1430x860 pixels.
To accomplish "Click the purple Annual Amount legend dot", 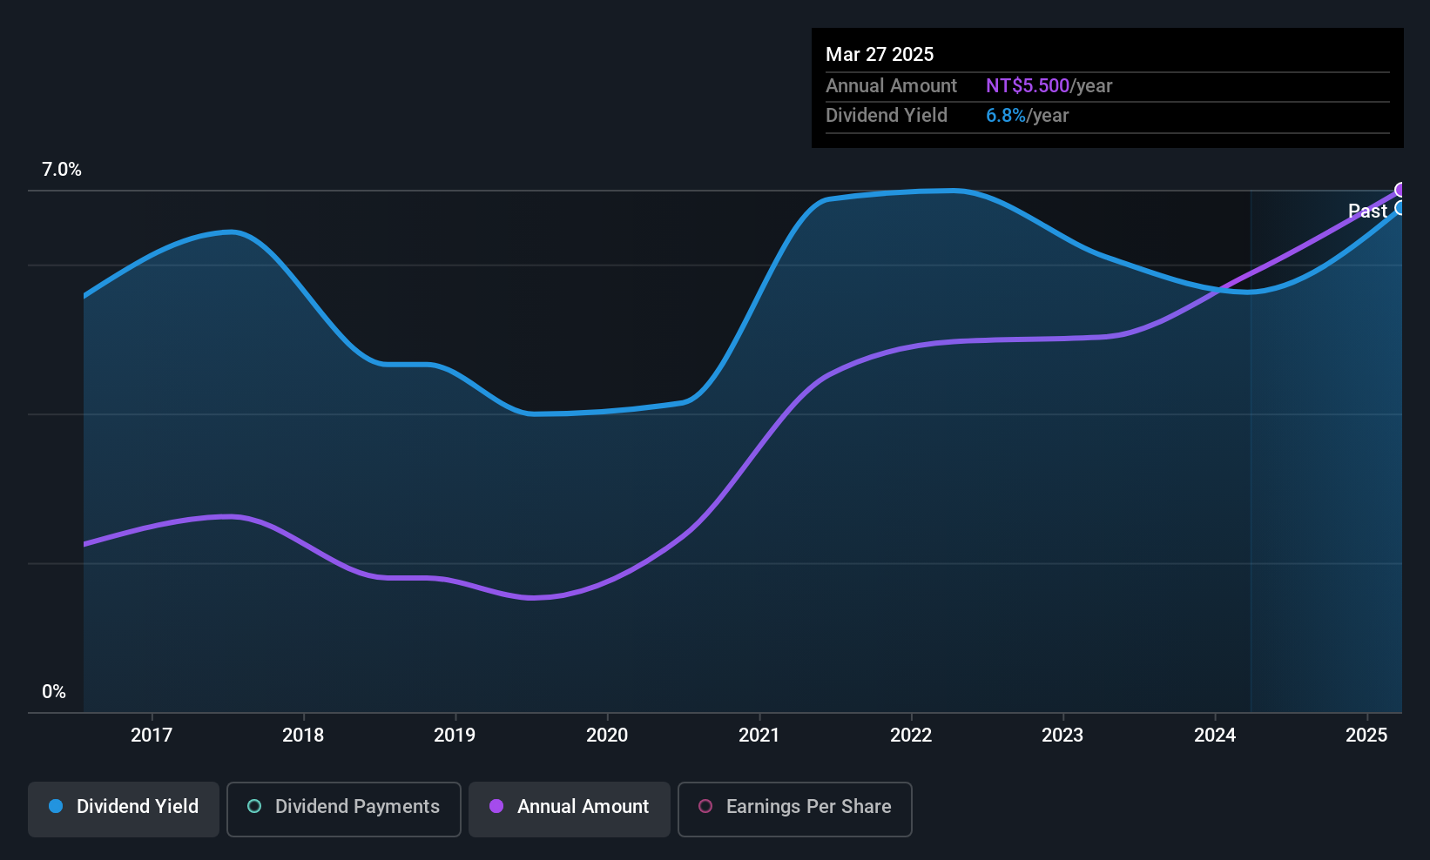I will click(x=496, y=806).
